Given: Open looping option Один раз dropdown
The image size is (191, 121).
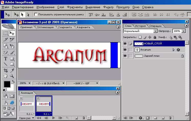Looking at the screenshot, I should (27, 118).
